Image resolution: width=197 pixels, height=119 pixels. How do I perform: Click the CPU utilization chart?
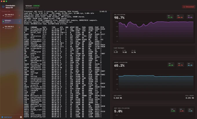tap(156, 31)
